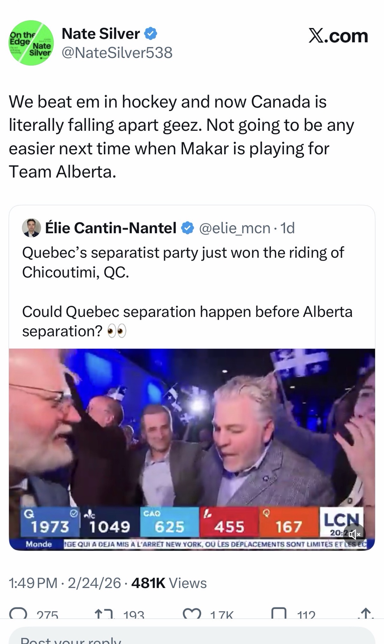Open the @NateSilver538 handle

coord(117,52)
